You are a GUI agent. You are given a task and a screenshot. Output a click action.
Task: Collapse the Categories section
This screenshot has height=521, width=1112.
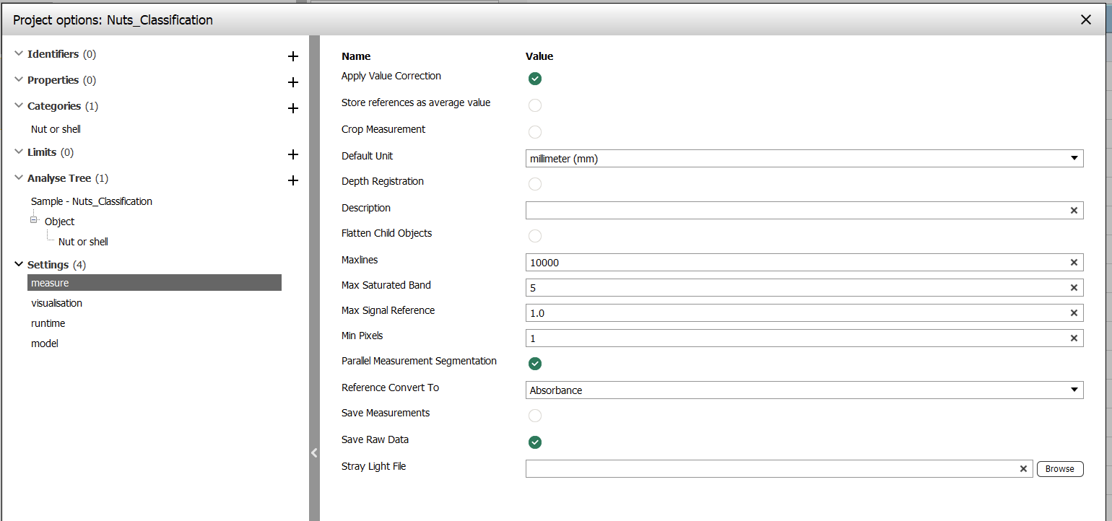[x=19, y=106]
